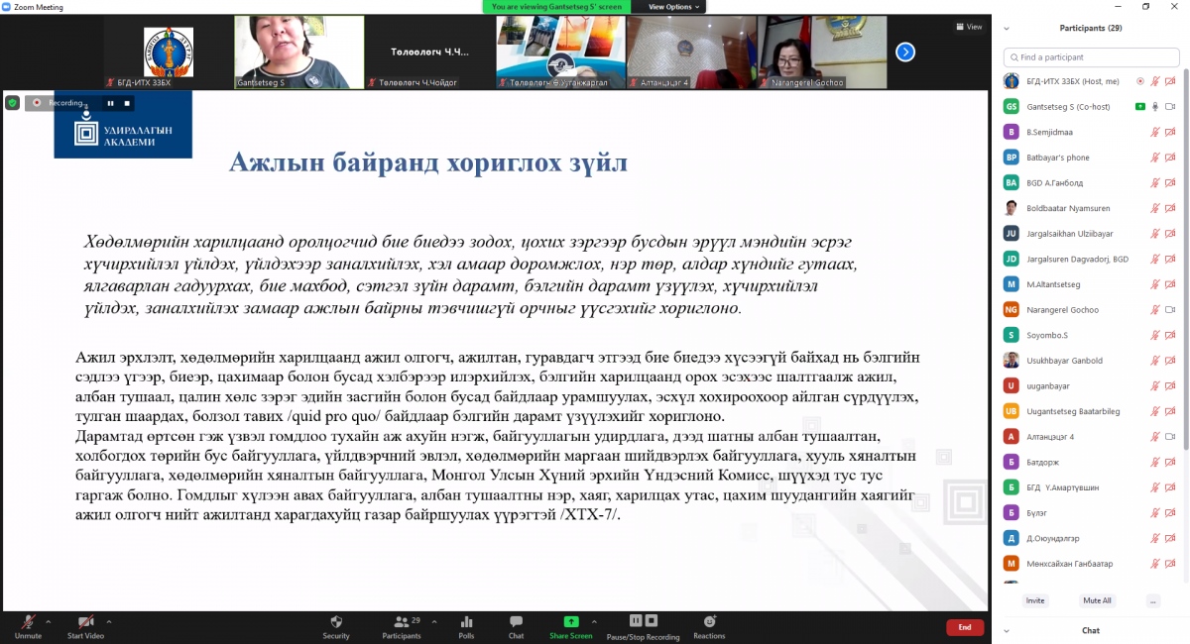The width and height of the screenshot is (1190, 644).
Task: Expand the Chat section in the side panel
Action: 1006,630
